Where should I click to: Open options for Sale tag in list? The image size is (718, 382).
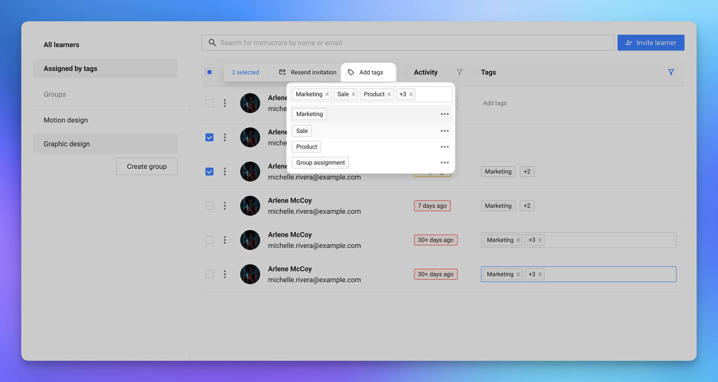click(444, 131)
